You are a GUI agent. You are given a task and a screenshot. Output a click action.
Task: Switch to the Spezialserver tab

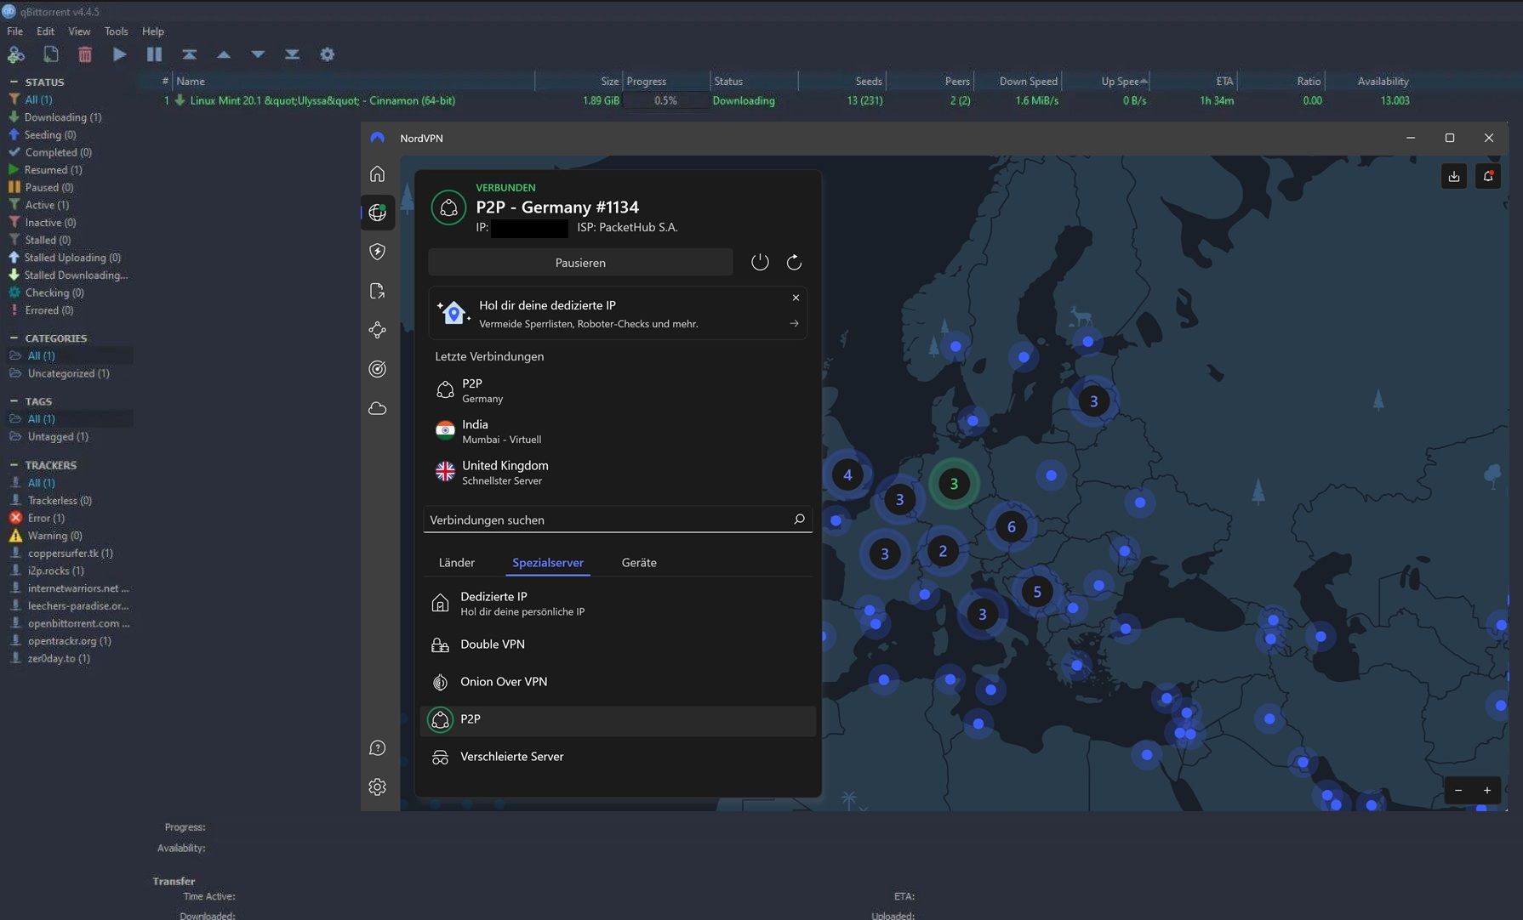[548, 563]
